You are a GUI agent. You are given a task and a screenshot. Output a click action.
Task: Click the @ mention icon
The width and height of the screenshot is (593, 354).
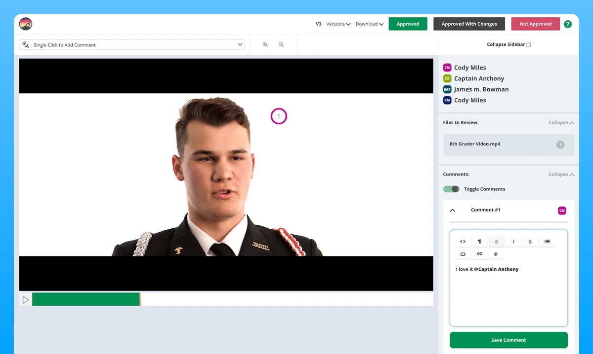(496, 254)
